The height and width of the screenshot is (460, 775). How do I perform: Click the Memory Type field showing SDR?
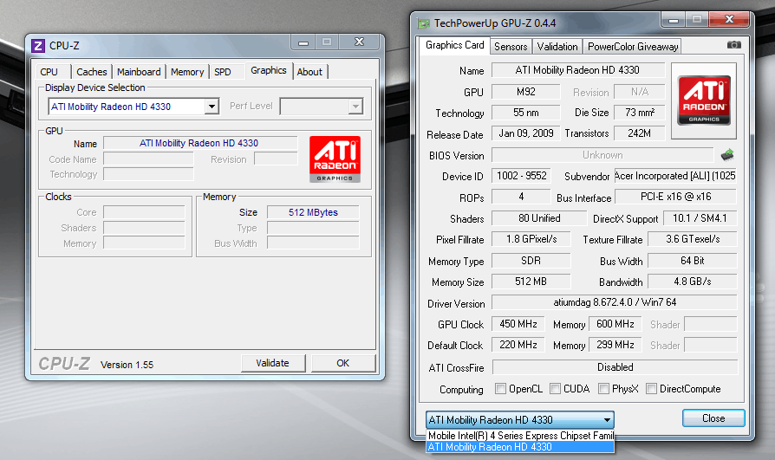coord(531,261)
